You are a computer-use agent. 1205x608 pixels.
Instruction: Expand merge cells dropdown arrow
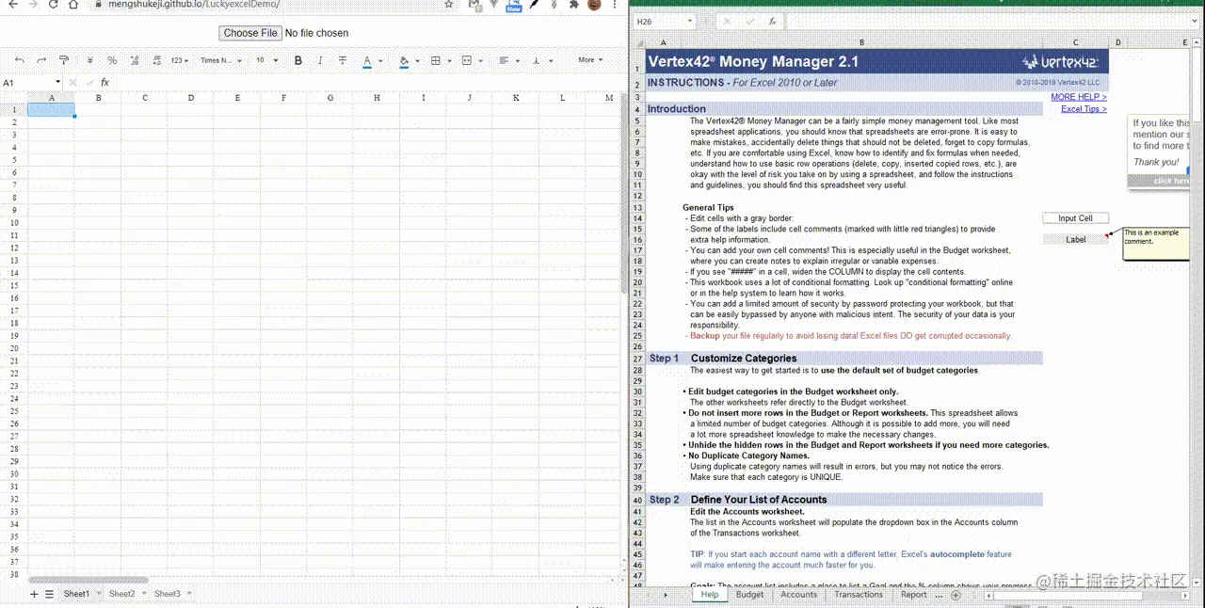click(480, 61)
